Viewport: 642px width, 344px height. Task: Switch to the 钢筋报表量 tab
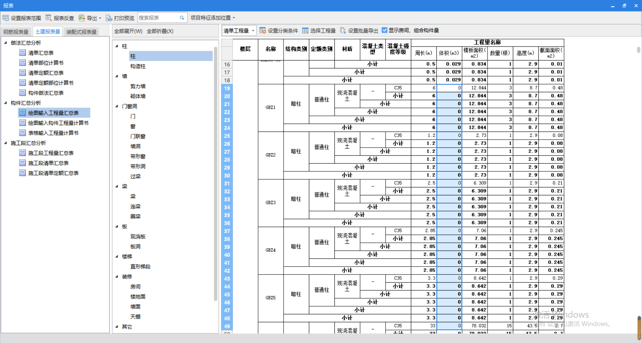(16, 32)
